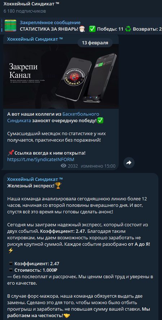Click the Хоккейный Синдикат channel title header

pos(31,4)
